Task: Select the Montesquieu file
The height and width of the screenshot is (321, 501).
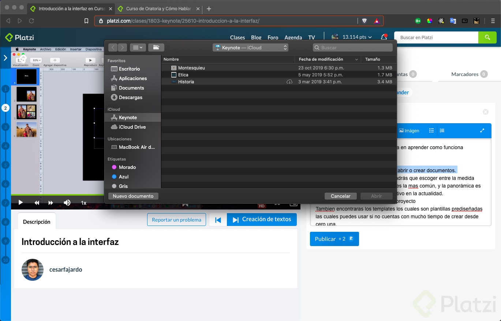Action: tap(279, 68)
